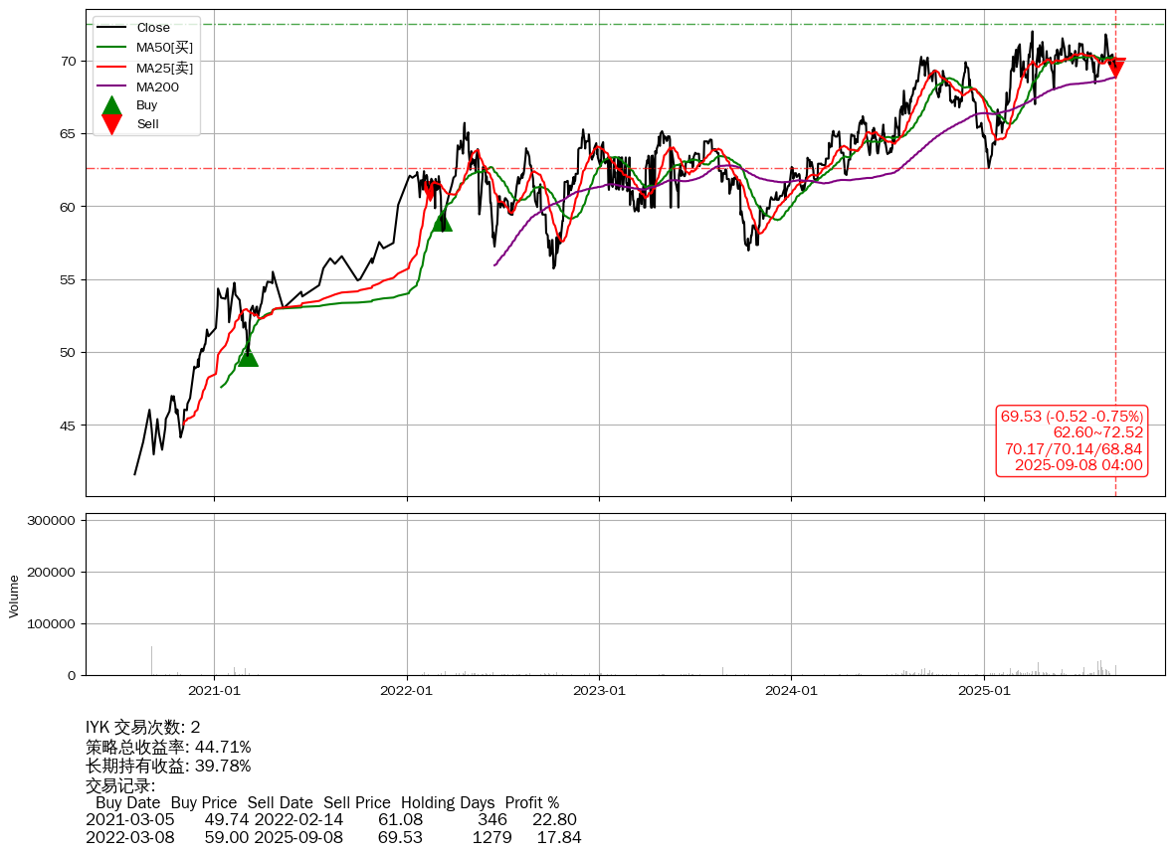The height and width of the screenshot is (855, 1174).
Task: Click the red price info box
Action: [x=1072, y=440]
